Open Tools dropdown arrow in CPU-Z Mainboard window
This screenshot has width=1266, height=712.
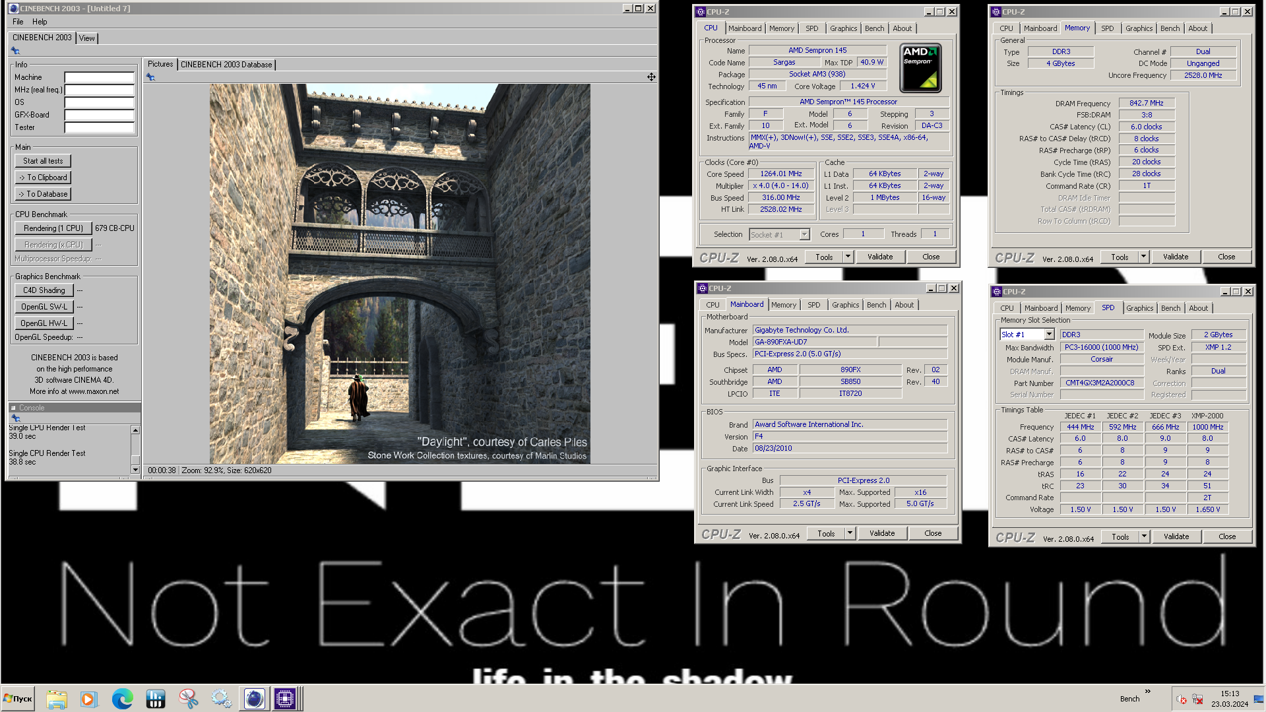(850, 533)
